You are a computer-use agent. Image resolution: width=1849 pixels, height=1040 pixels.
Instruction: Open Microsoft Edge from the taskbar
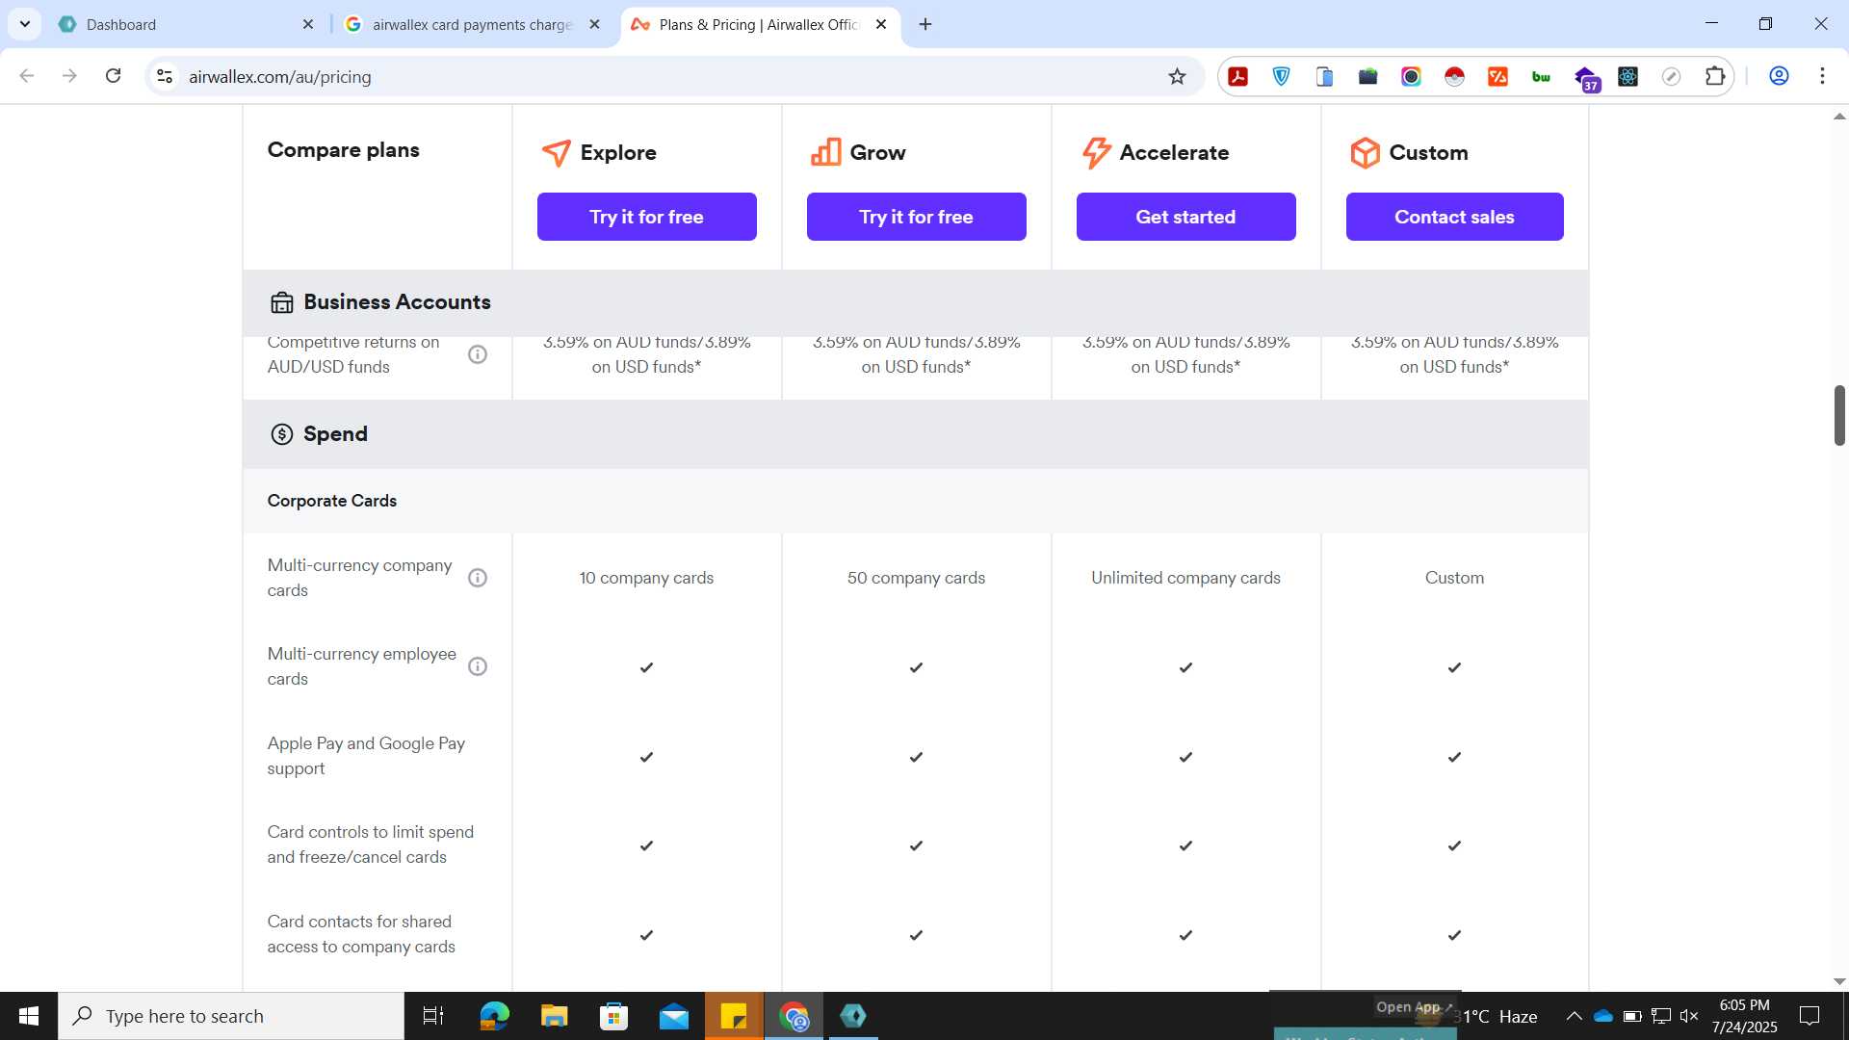(494, 1016)
